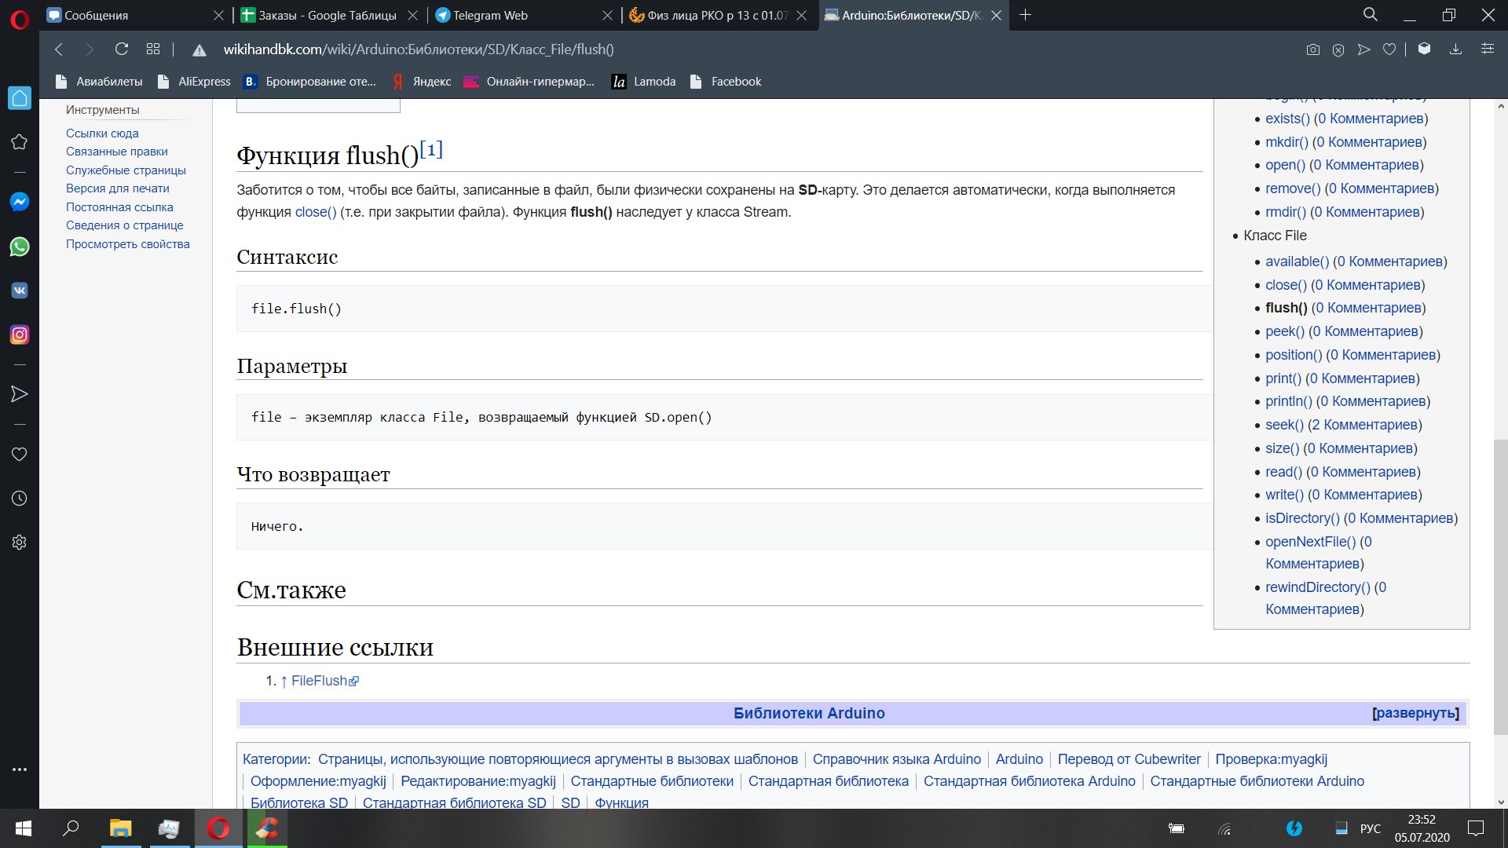Image resolution: width=1508 pixels, height=848 pixels.
Task: Open the Speed Dial grid
Action: coord(153,49)
